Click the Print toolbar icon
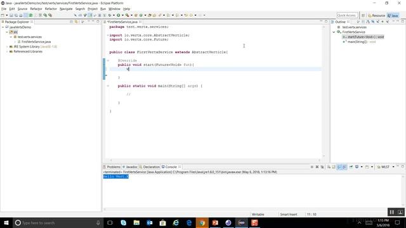The height and width of the screenshot is (228, 406). pos(21,15)
